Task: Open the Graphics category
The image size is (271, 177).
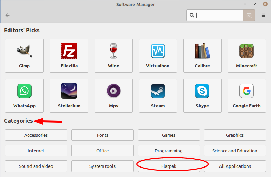Action: pyautogui.click(x=235, y=135)
